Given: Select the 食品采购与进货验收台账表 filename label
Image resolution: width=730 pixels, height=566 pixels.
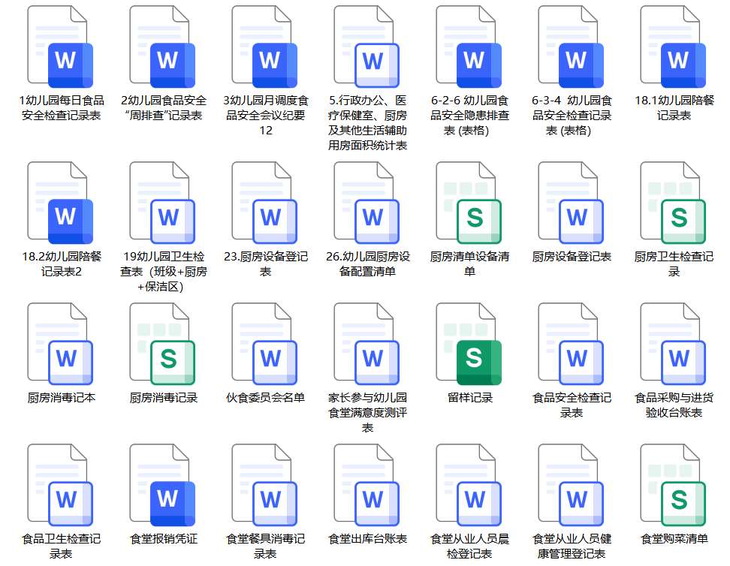Looking at the screenshot, I should click(674, 405).
